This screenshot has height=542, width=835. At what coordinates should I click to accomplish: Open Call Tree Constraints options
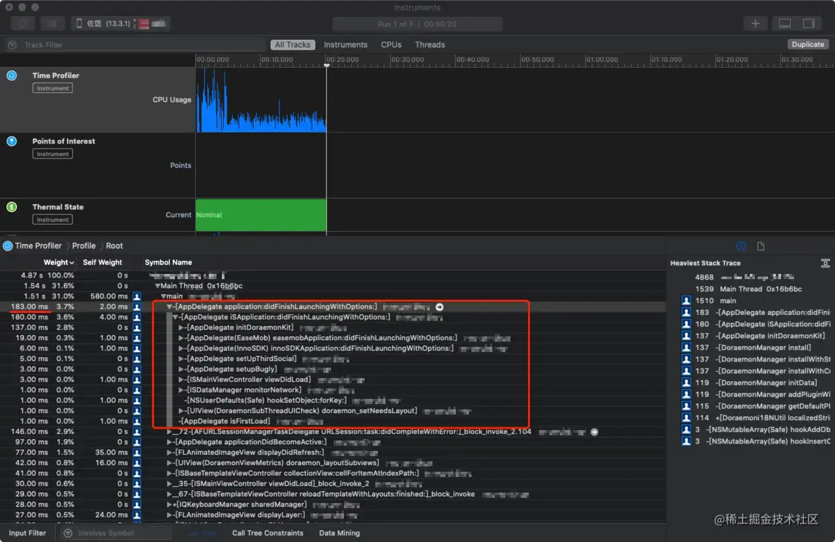pos(267,533)
